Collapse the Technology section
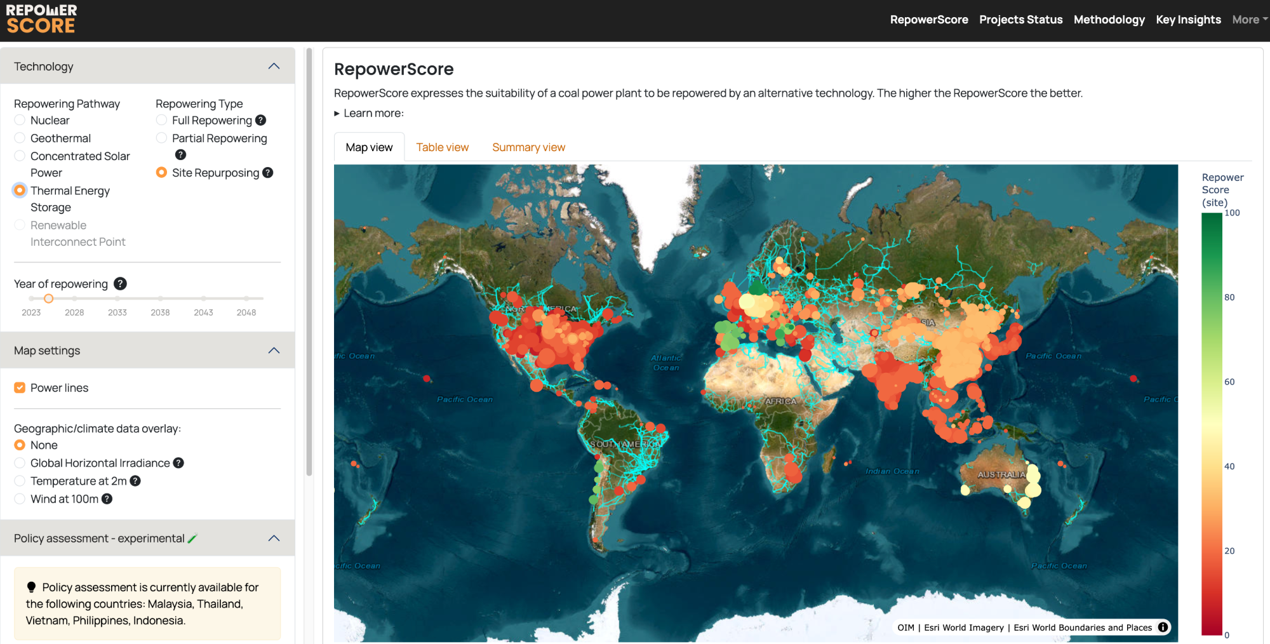Viewport: 1270px width, 644px height. (274, 67)
